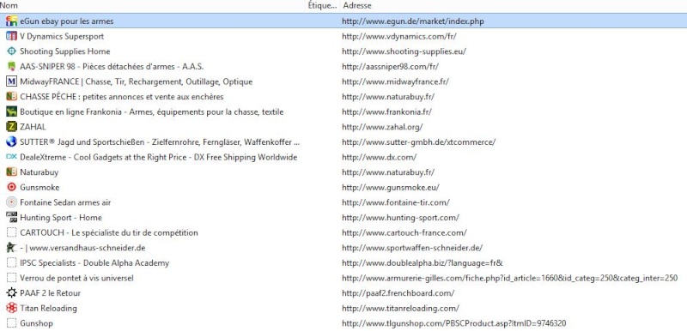Click the http://www.cartouch-france.com/ address
687x331 pixels.
(x=404, y=232)
